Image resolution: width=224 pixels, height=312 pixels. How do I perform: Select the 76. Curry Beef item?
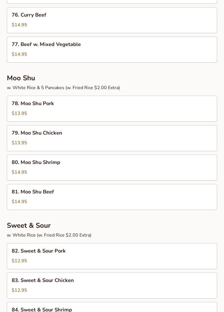(x=112, y=20)
